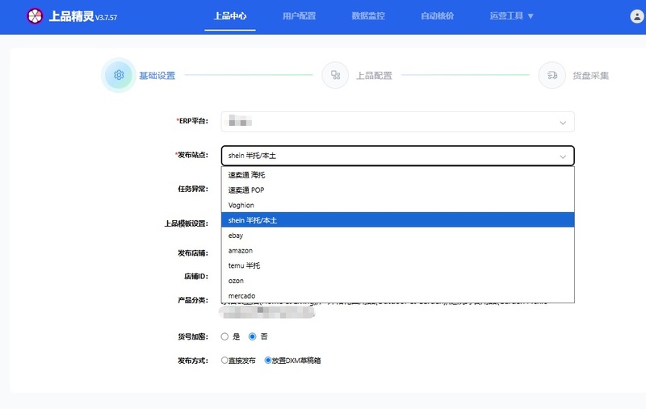Click the 上品配置 step icon

pos(335,75)
